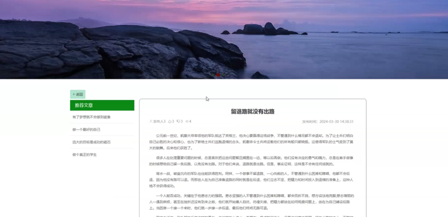The width and height of the screenshot is (448, 217).
Task: Click the publisher person icon
Action: [x=151, y=122]
